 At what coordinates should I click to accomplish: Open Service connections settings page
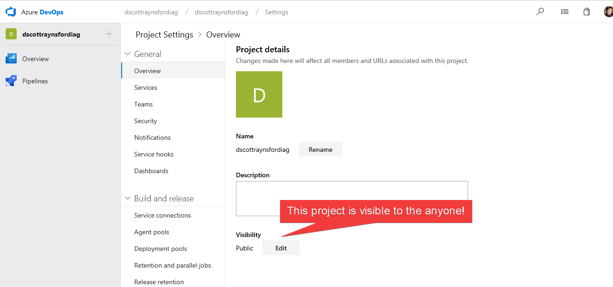point(162,215)
